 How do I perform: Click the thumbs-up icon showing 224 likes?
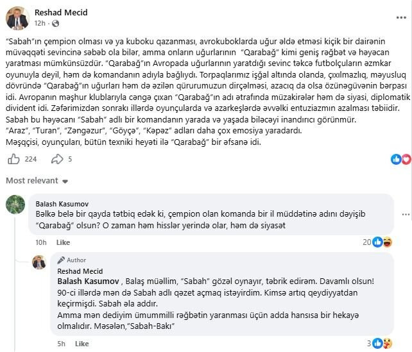point(13,159)
